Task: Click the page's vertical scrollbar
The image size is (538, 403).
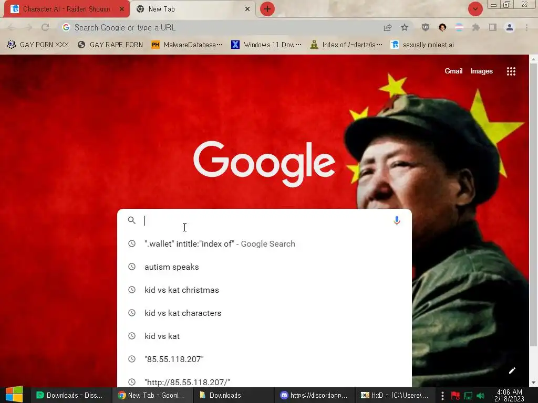Action: tap(533, 204)
